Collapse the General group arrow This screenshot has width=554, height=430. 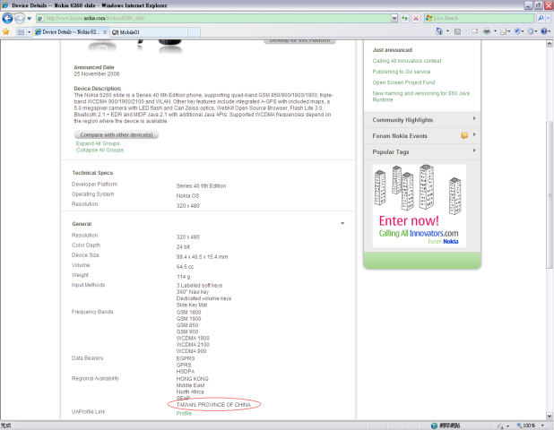(342, 223)
